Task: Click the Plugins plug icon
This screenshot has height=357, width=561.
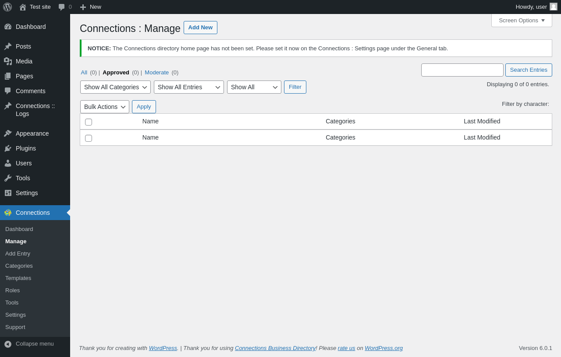Action: [8, 148]
